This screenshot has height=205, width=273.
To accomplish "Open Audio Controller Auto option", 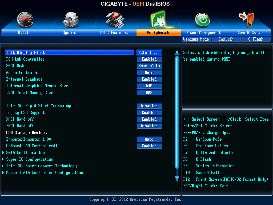I will coord(149,73).
